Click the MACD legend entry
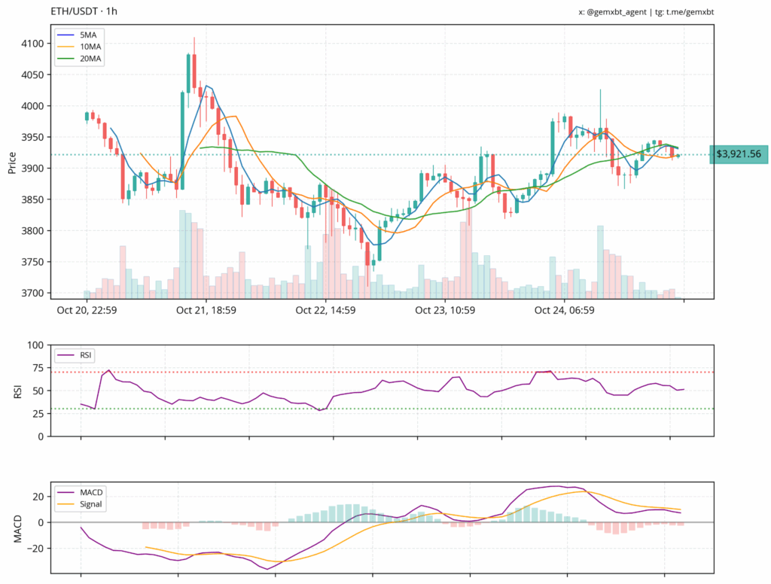Screen dimensions: 771x584 [x=88, y=492]
